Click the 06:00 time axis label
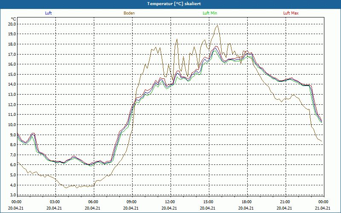The height and width of the screenshot is (213, 341). pyautogui.click(x=94, y=202)
